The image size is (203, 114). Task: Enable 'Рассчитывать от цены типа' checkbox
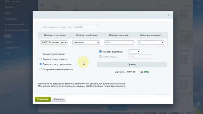tap(42, 27)
